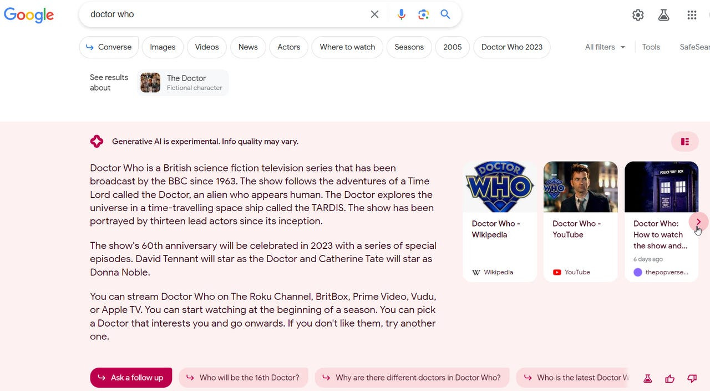Click Ask a follow up button

(131, 378)
